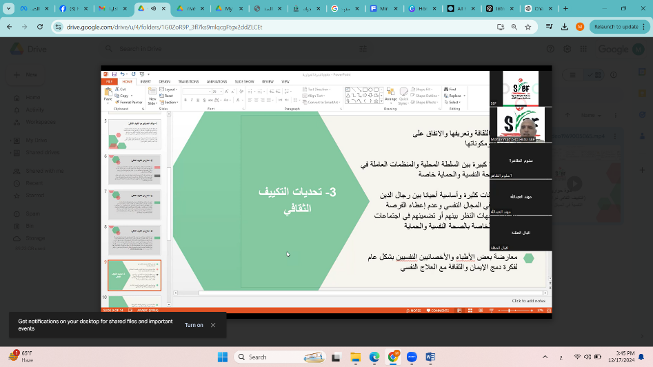Bookmark this page with the star icon
Screen dimensions: 653x367
528,27
